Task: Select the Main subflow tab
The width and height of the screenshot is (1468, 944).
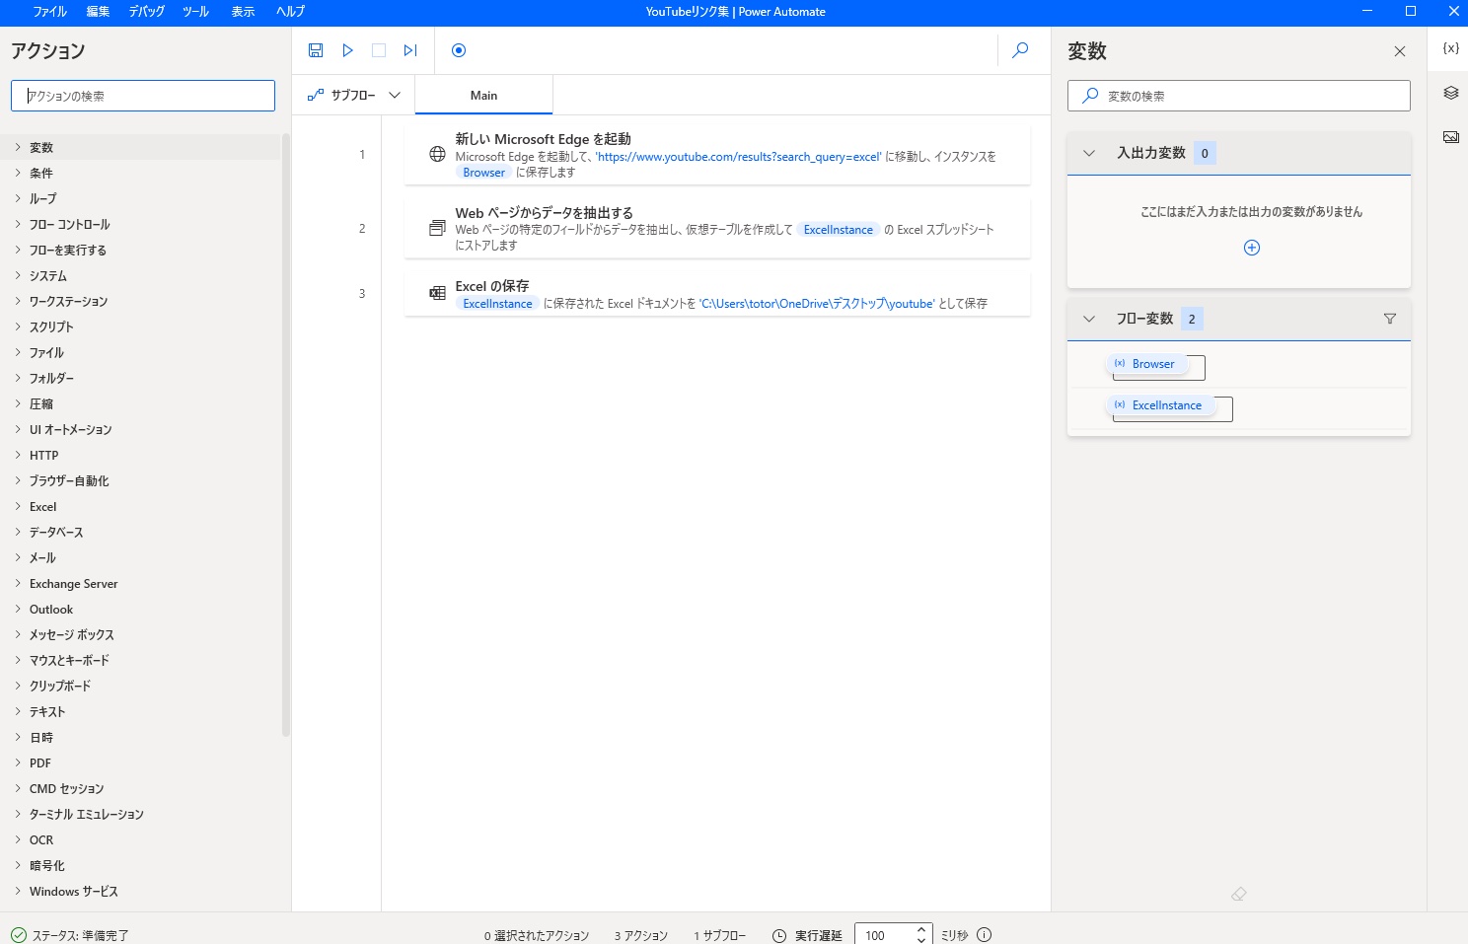Action: [483, 96]
